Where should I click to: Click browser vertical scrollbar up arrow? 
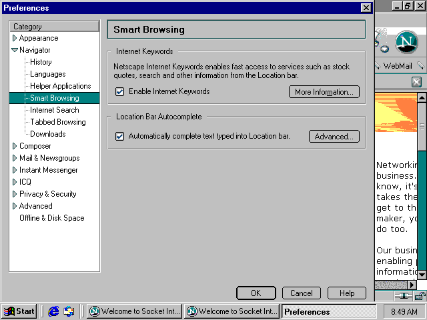pos(422,97)
